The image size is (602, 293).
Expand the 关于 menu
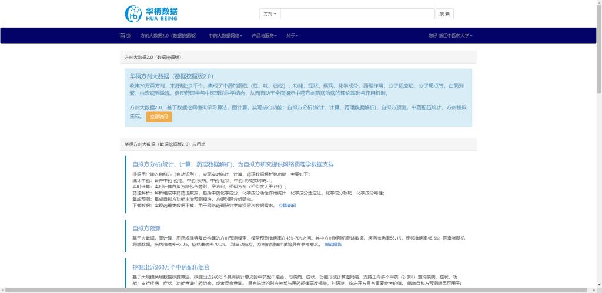(292, 36)
